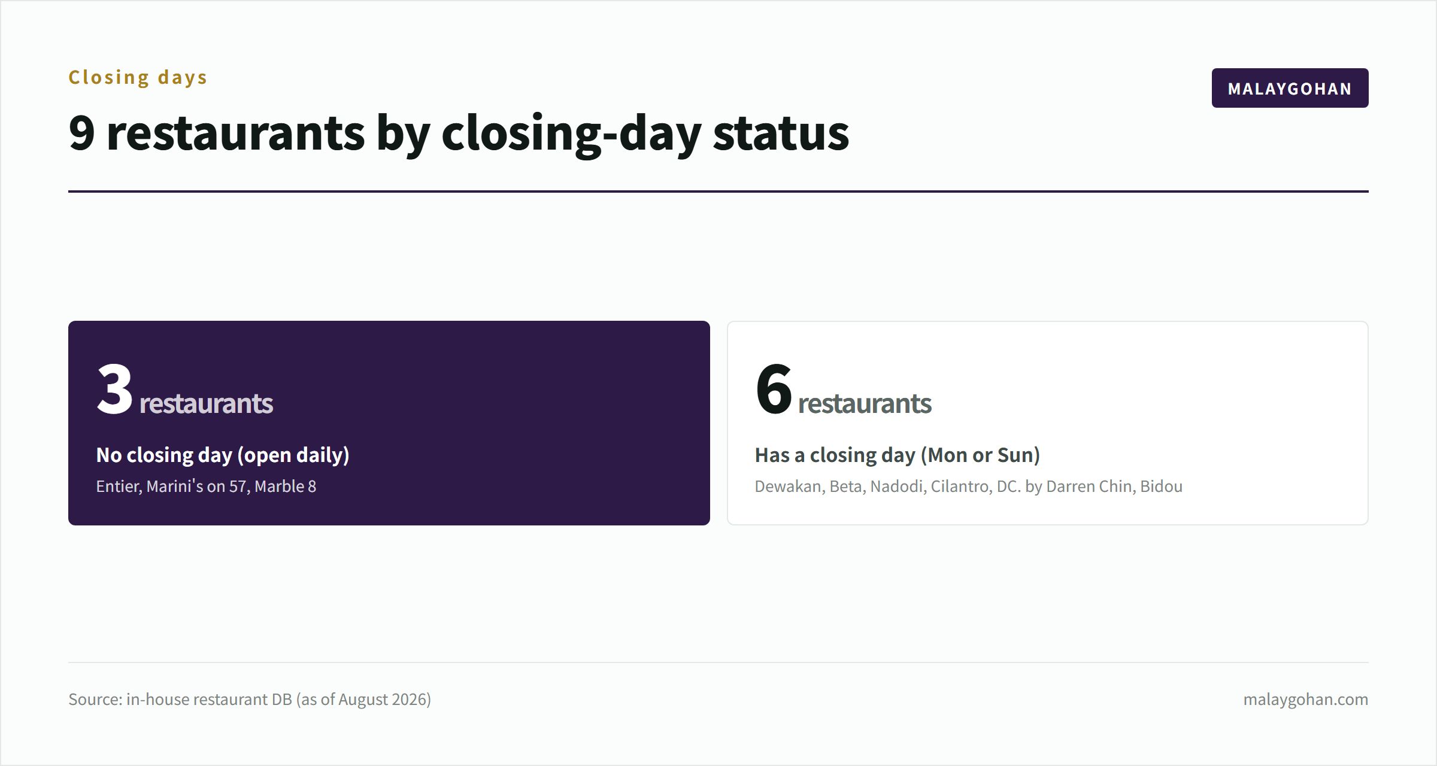The image size is (1437, 766).
Task: Click Marble 8 in the open daily list
Action: tap(285, 486)
